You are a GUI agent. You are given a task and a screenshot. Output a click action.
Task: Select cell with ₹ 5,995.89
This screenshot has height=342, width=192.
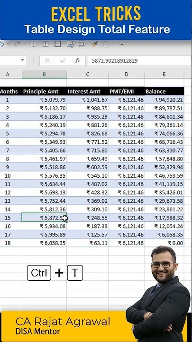pyautogui.click(x=44, y=235)
